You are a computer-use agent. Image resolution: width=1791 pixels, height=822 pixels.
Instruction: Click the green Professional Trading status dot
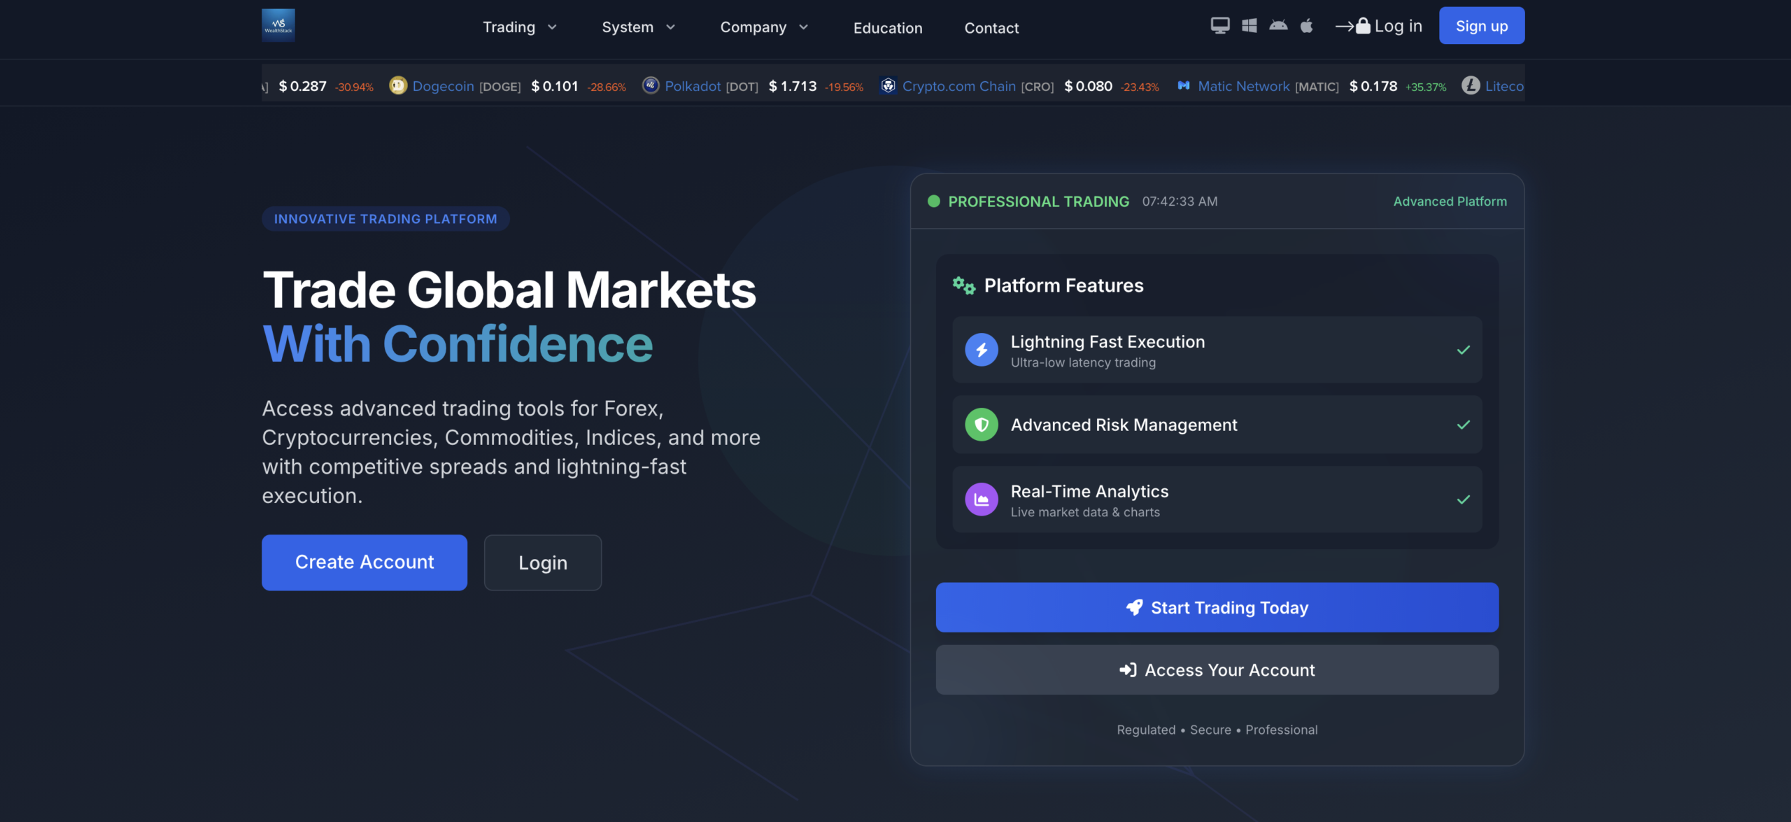[x=933, y=201]
